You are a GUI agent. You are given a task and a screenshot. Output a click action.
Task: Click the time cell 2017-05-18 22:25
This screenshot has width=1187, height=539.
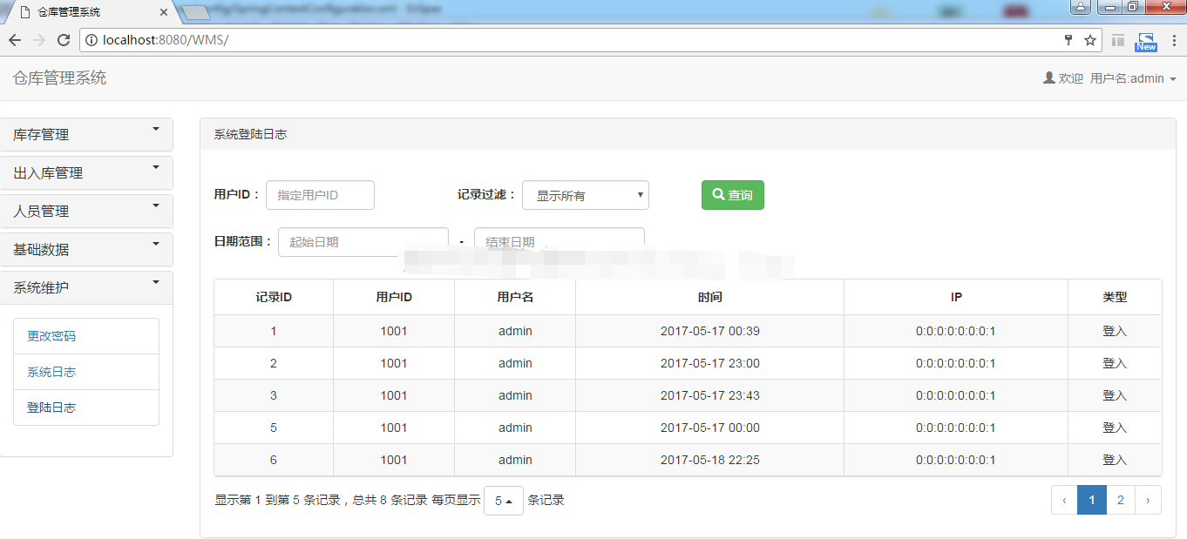pos(710,460)
